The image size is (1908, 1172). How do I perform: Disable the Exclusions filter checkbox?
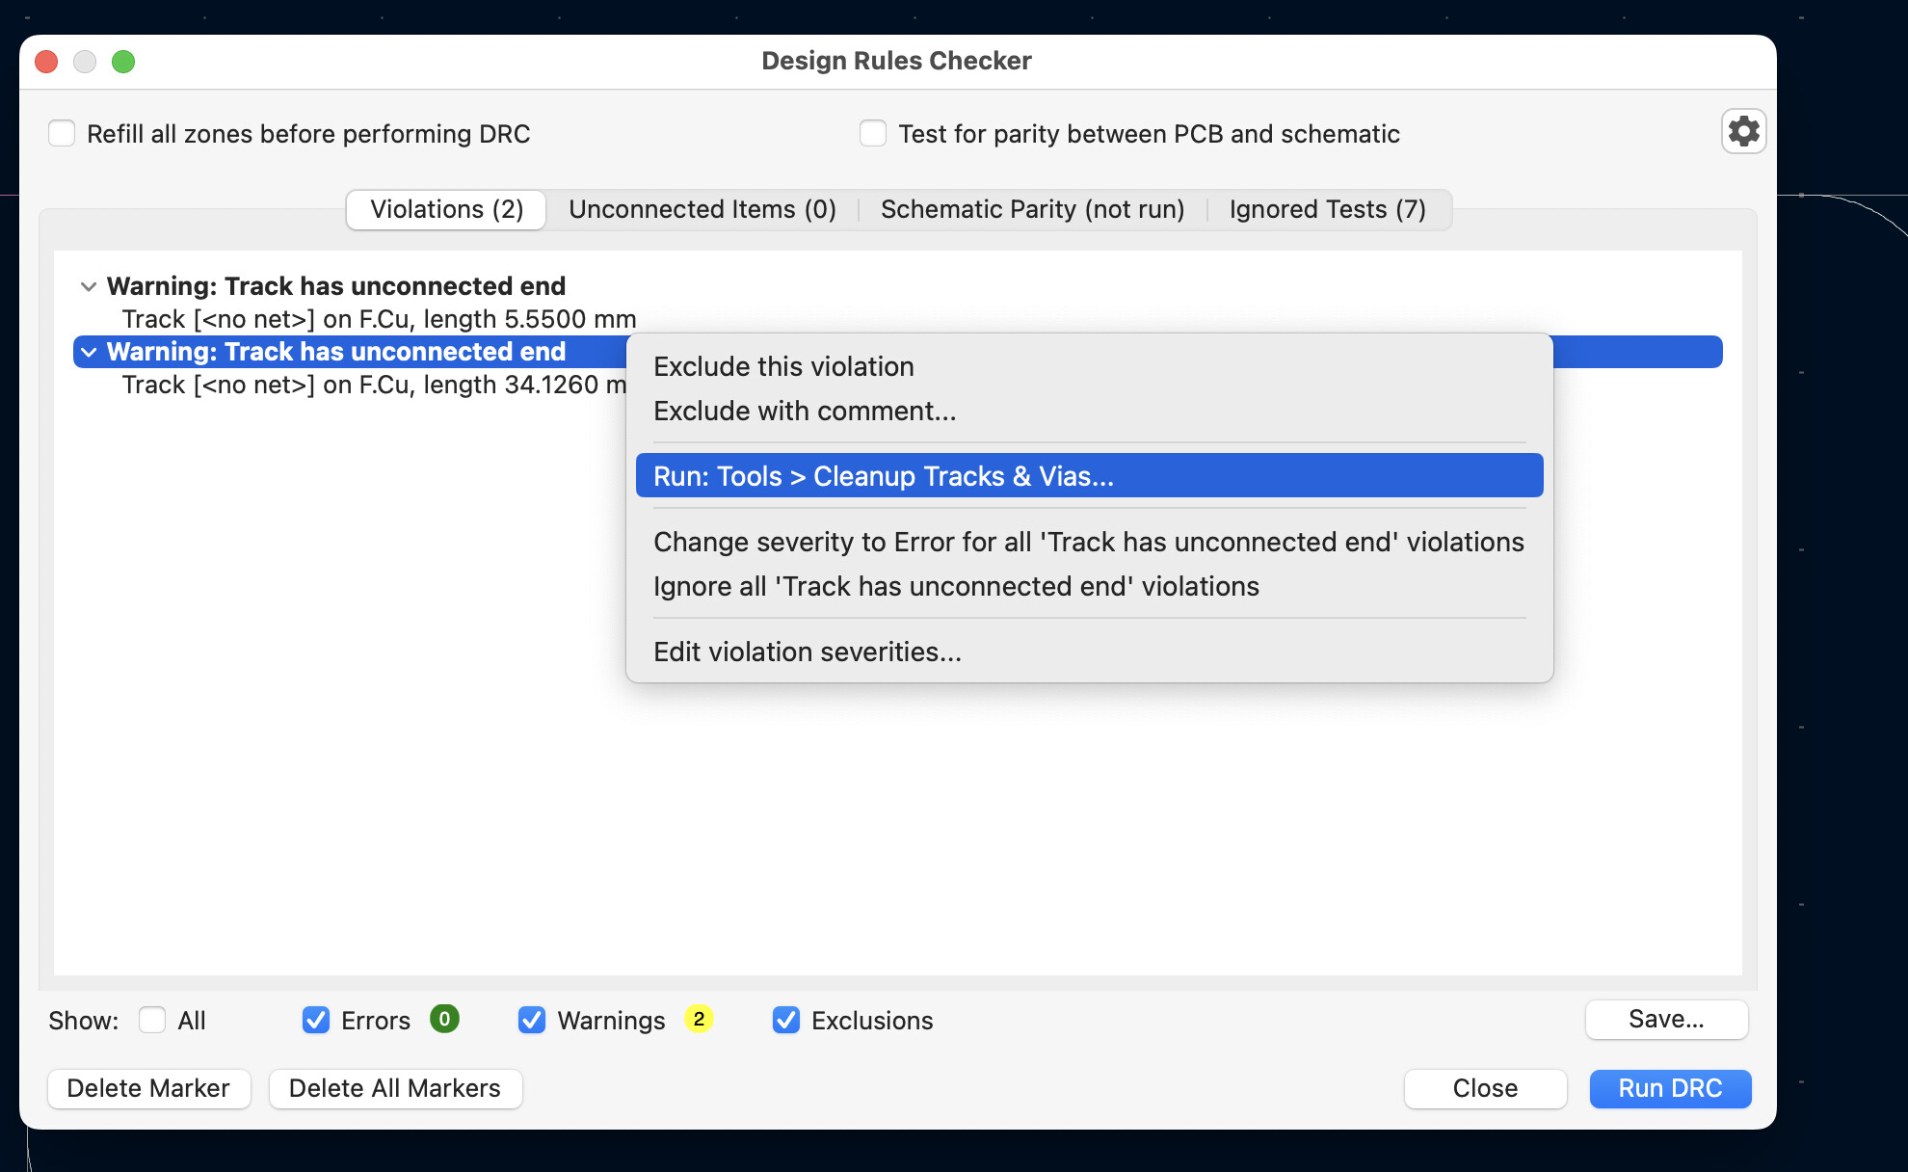(x=786, y=1020)
